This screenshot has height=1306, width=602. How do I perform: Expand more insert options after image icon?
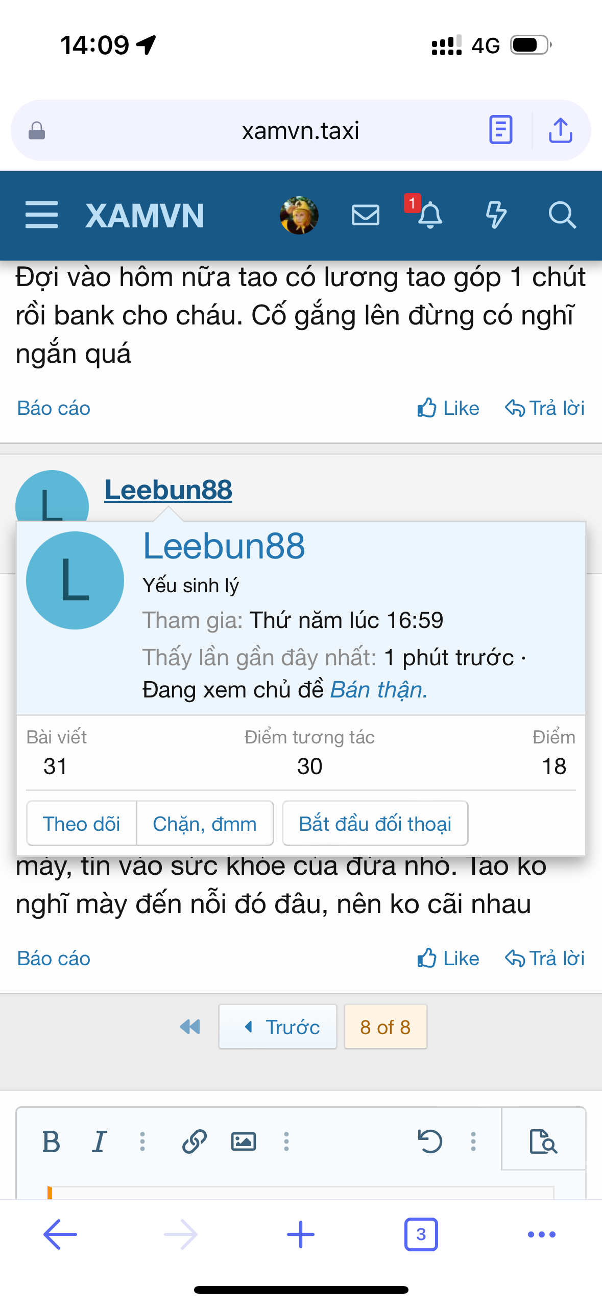(x=286, y=1141)
